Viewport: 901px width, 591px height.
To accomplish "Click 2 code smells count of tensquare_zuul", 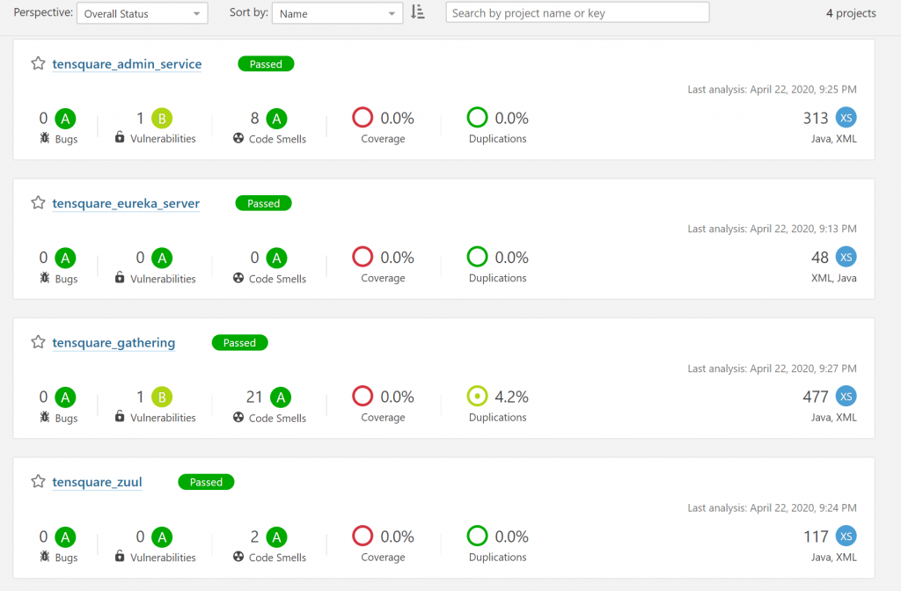I will 254,536.
